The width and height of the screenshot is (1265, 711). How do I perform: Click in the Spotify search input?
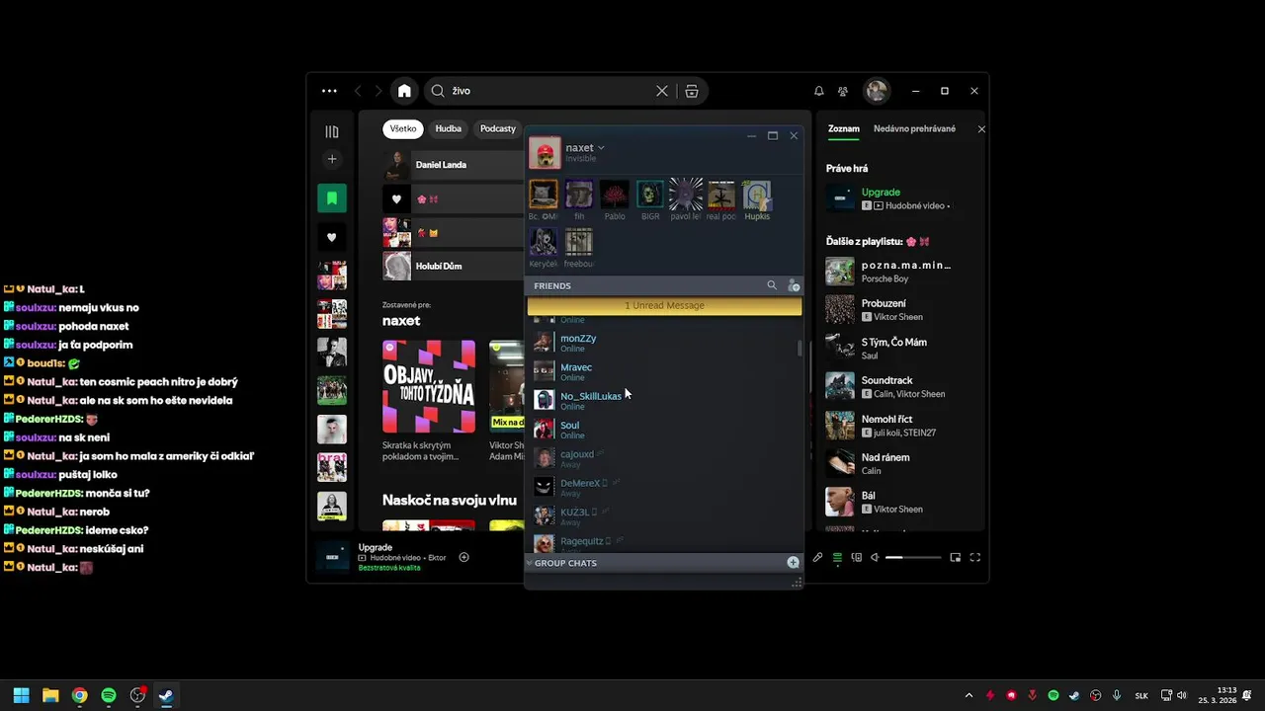(x=550, y=91)
